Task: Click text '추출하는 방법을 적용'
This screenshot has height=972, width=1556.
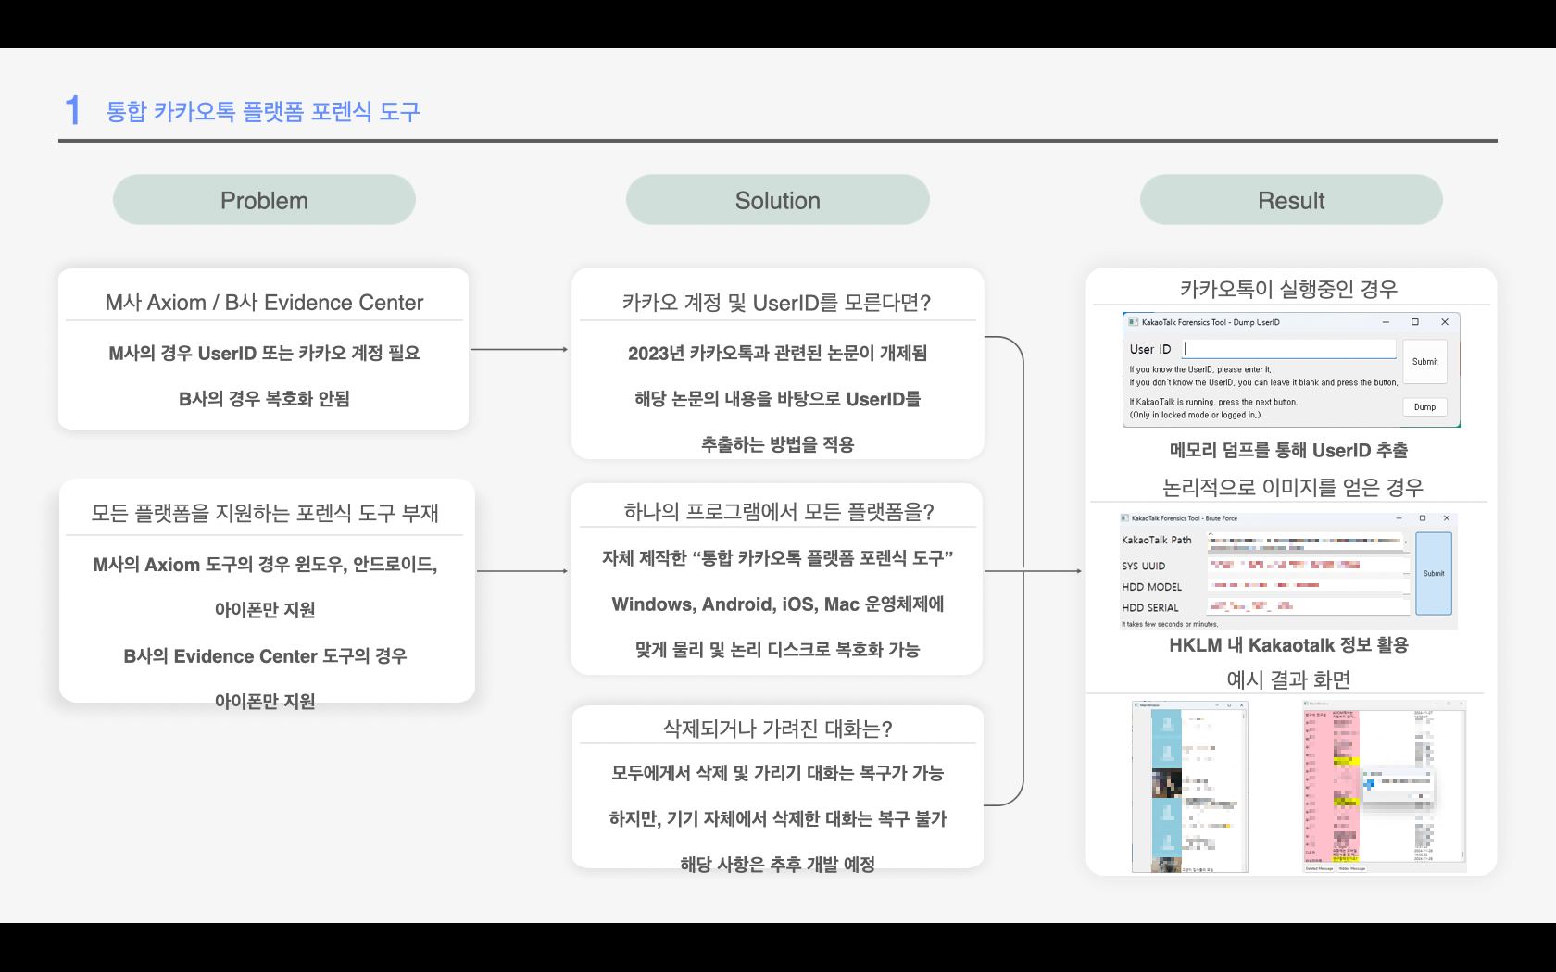Action: (x=777, y=444)
